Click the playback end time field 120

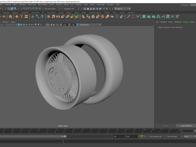tap(119, 136)
